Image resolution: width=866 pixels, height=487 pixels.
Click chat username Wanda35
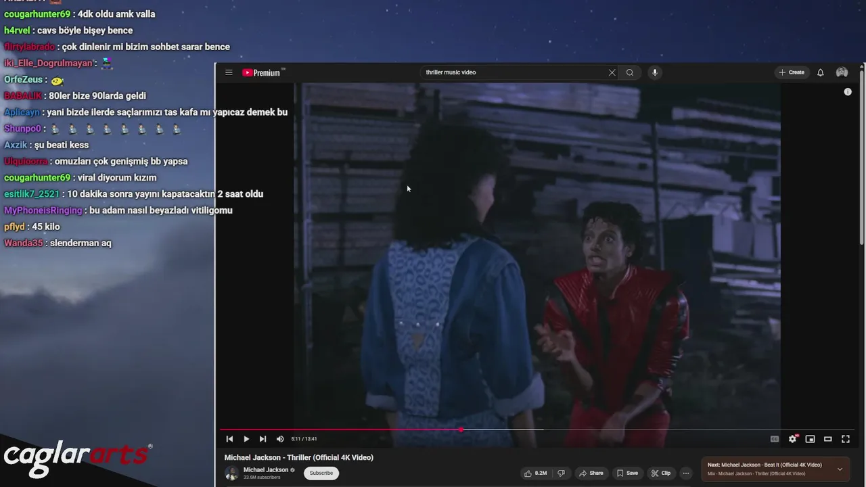point(24,243)
